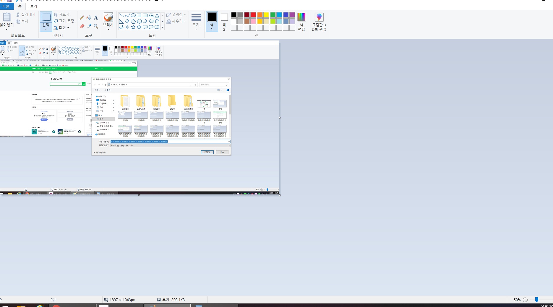Choose the right arrow shape
The width and height of the screenshot is (553, 307).
(x=145, y=21)
